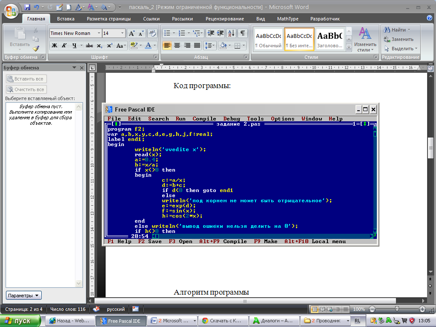
Task: Open clipboard pane options arrow
Action: point(74,68)
